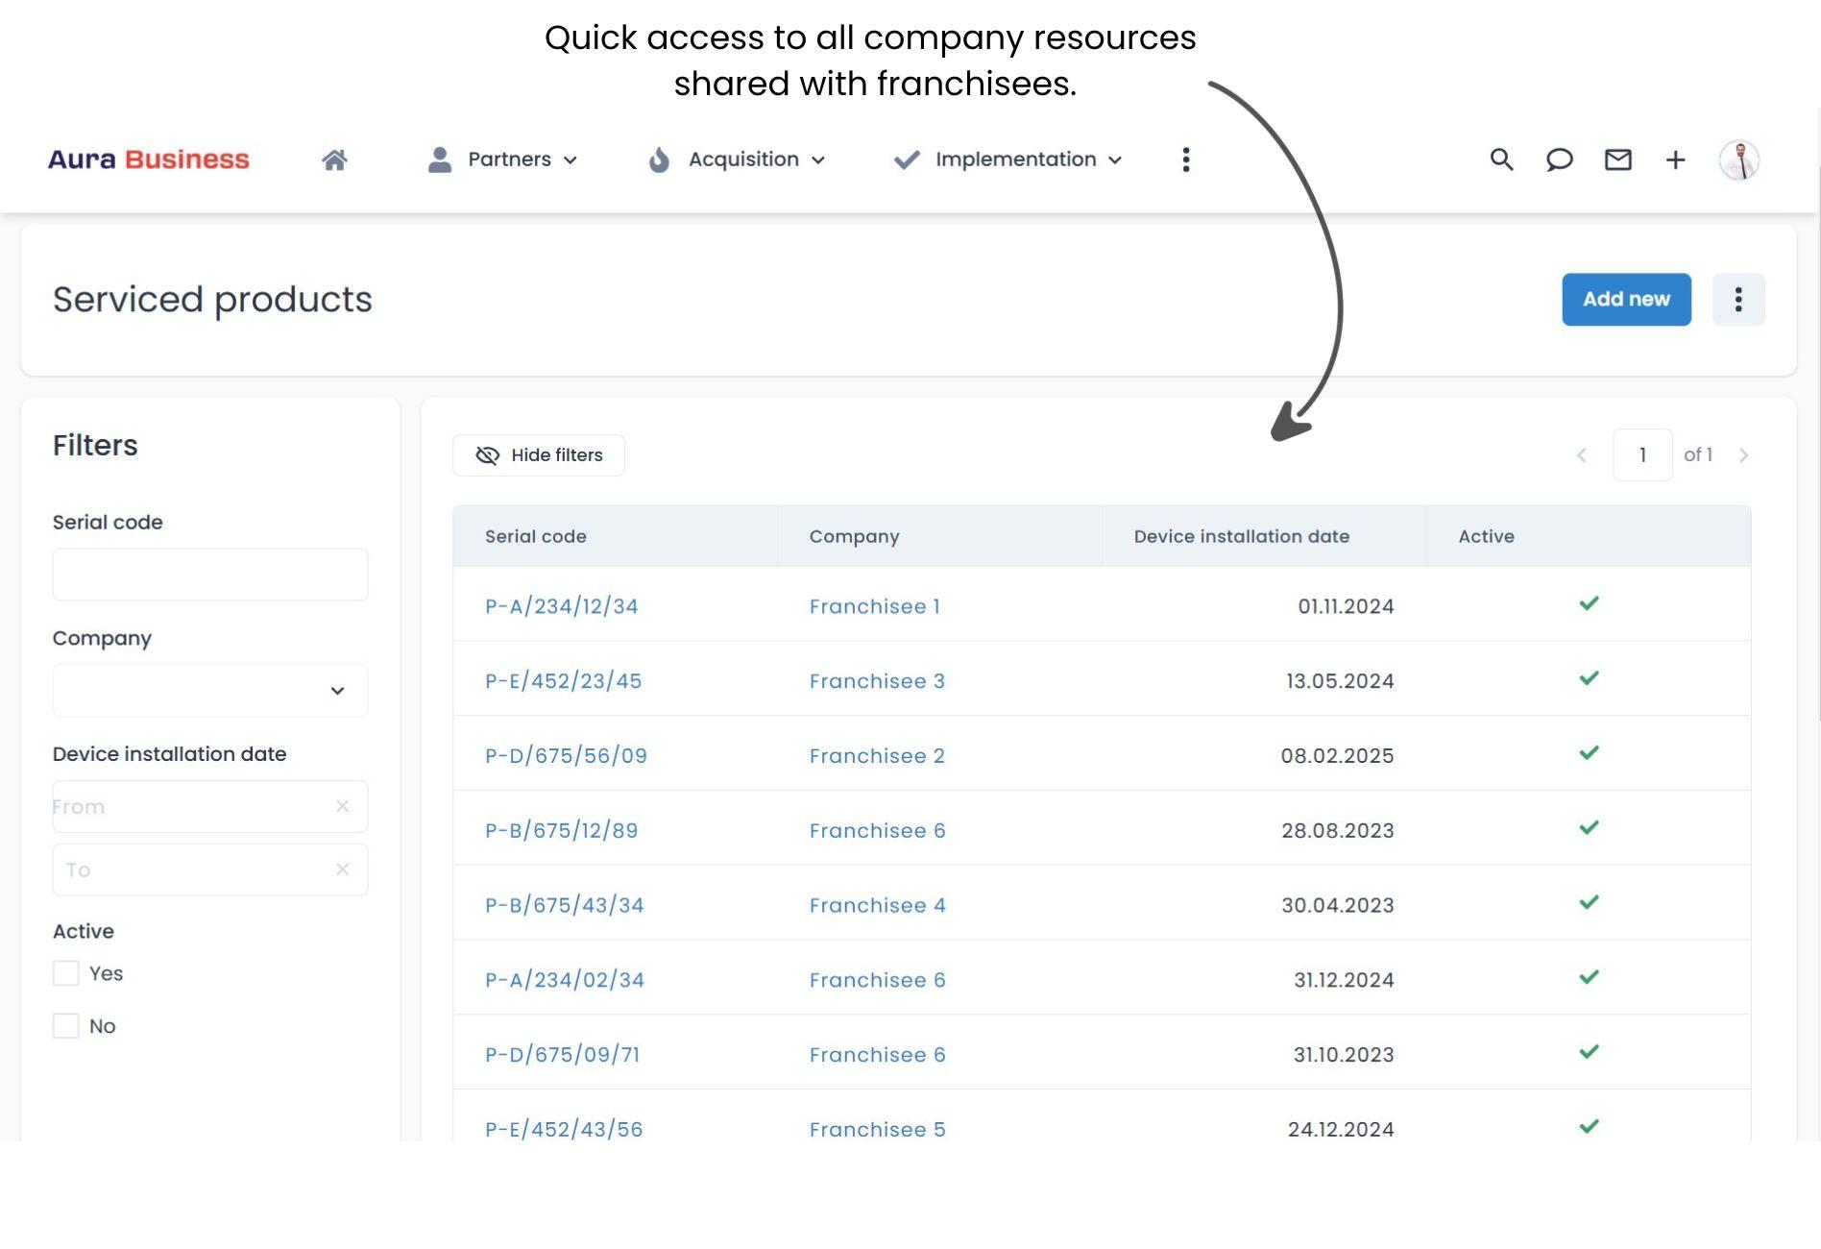This screenshot has width=1821, height=1249.
Task: Click the plus icon in top bar
Action: [1675, 159]
